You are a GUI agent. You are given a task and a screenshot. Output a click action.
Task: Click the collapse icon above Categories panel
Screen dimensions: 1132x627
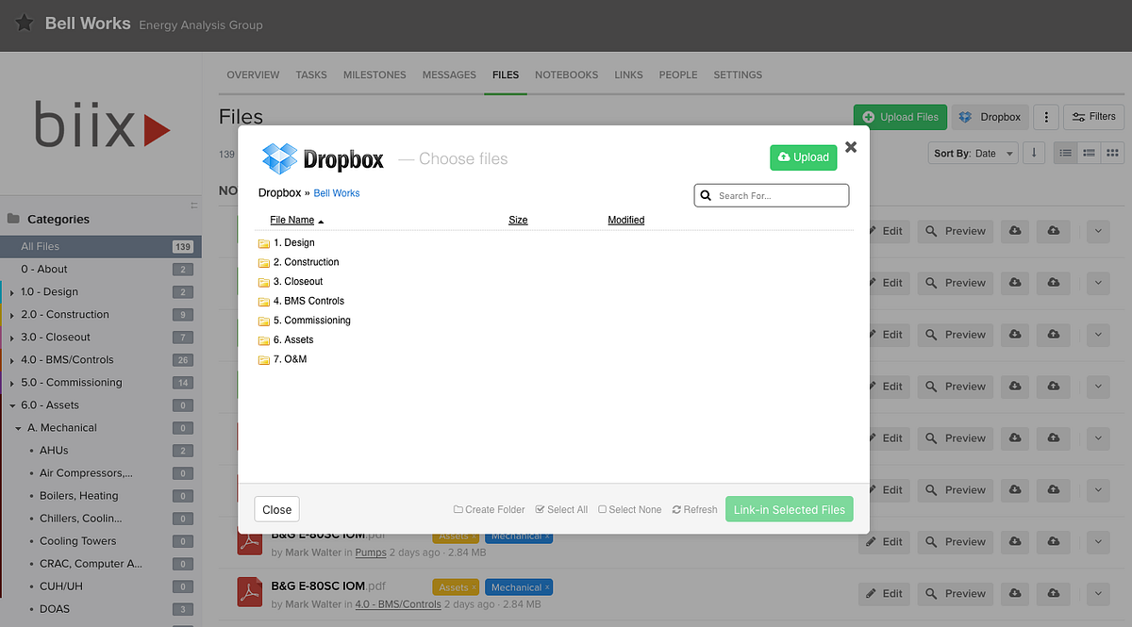tap(194, 205)
